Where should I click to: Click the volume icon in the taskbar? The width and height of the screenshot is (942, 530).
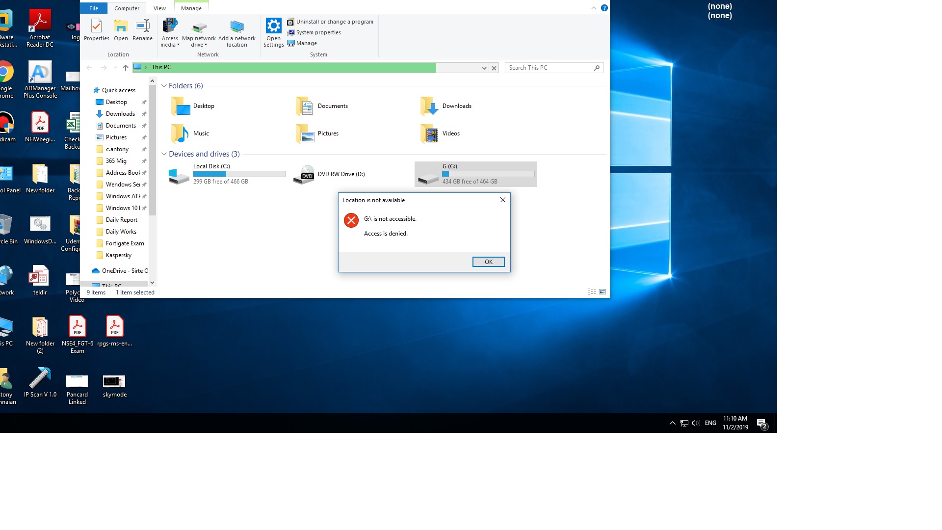(x=696, y=423)
